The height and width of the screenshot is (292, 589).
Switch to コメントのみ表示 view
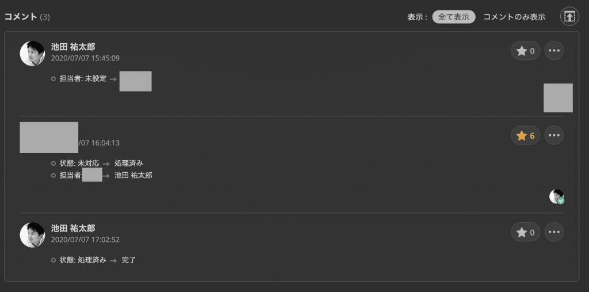(x=514, y=17)
